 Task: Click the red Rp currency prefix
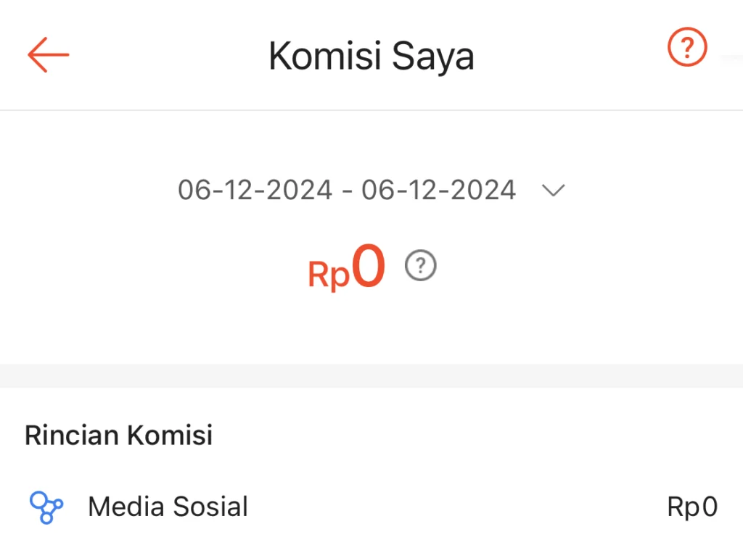click(x=329, y=275)
